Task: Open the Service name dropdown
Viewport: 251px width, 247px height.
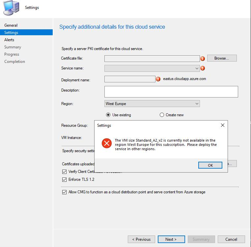Action: point(152,69)
